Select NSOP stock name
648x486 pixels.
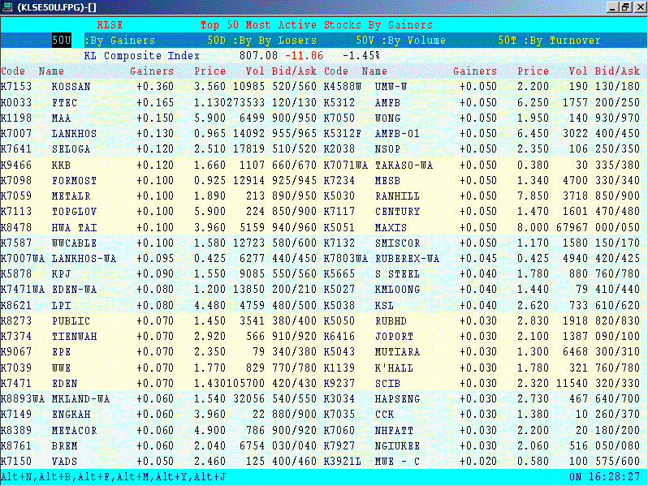[x=387, y=149]
